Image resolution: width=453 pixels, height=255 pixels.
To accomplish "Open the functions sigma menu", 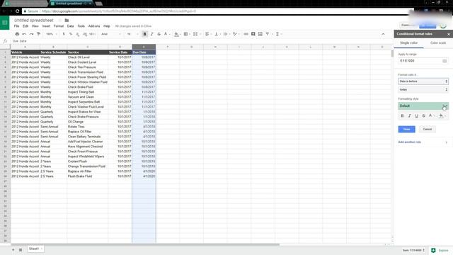I will (x=277, y=34).
